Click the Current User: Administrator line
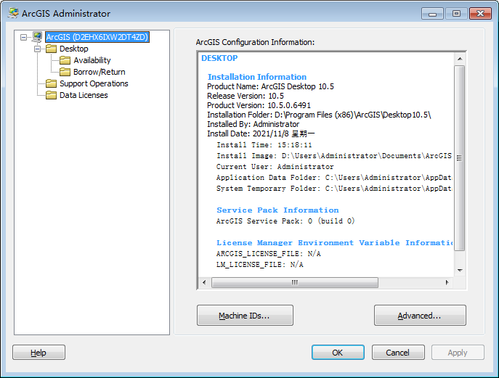Viewport: 499px width, 378px height. (275, 167)
